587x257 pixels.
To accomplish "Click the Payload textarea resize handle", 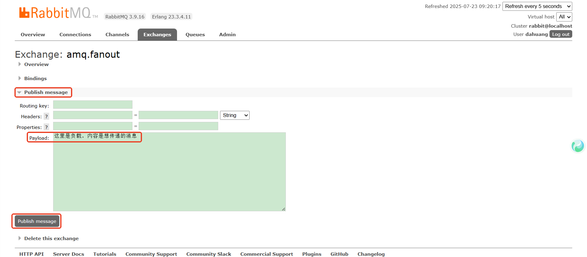I will [283, 209].
